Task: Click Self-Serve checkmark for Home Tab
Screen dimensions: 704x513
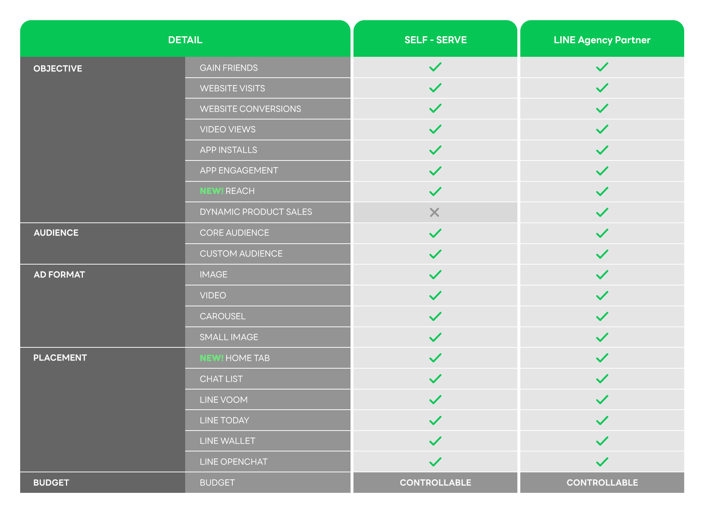Action: pos(435,358)
